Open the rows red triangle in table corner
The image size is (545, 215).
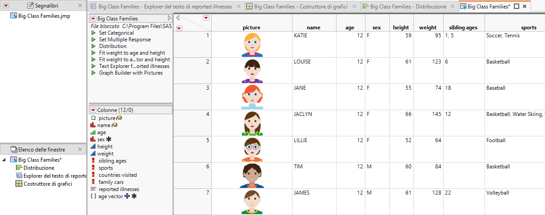(x=179, y=28)
